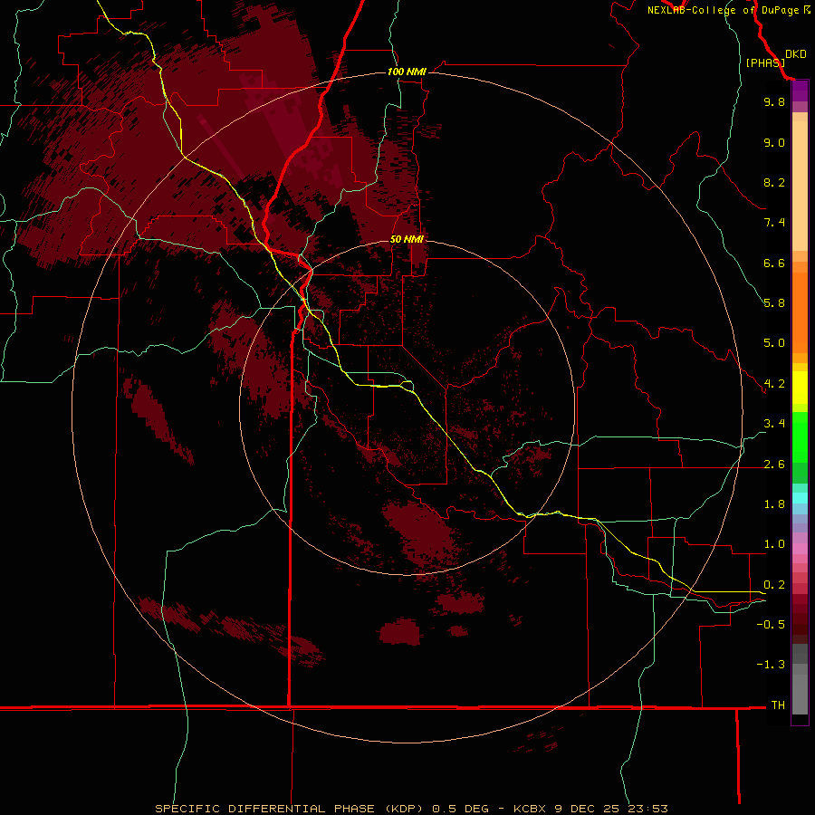Image resolution: width=815 pixels, height=815 pixels.
Task: Pick the orange swatch in the legend
Action: pos(800,313)
